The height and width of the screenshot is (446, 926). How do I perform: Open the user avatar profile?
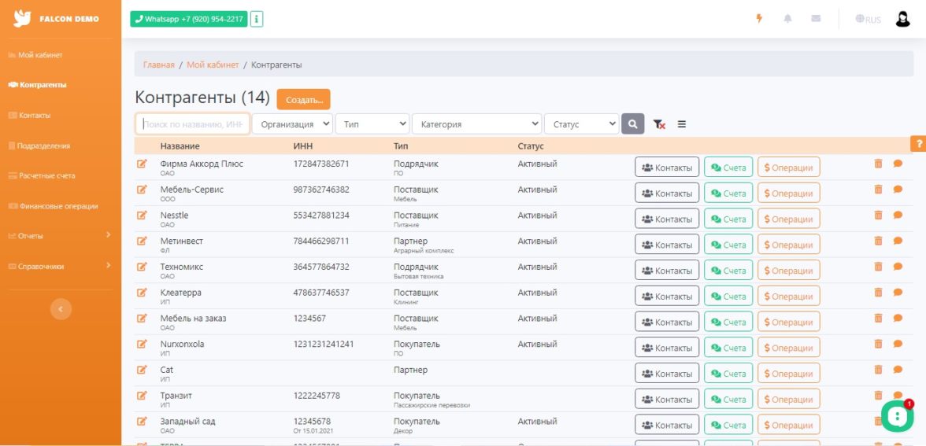(x=902, y=19)
